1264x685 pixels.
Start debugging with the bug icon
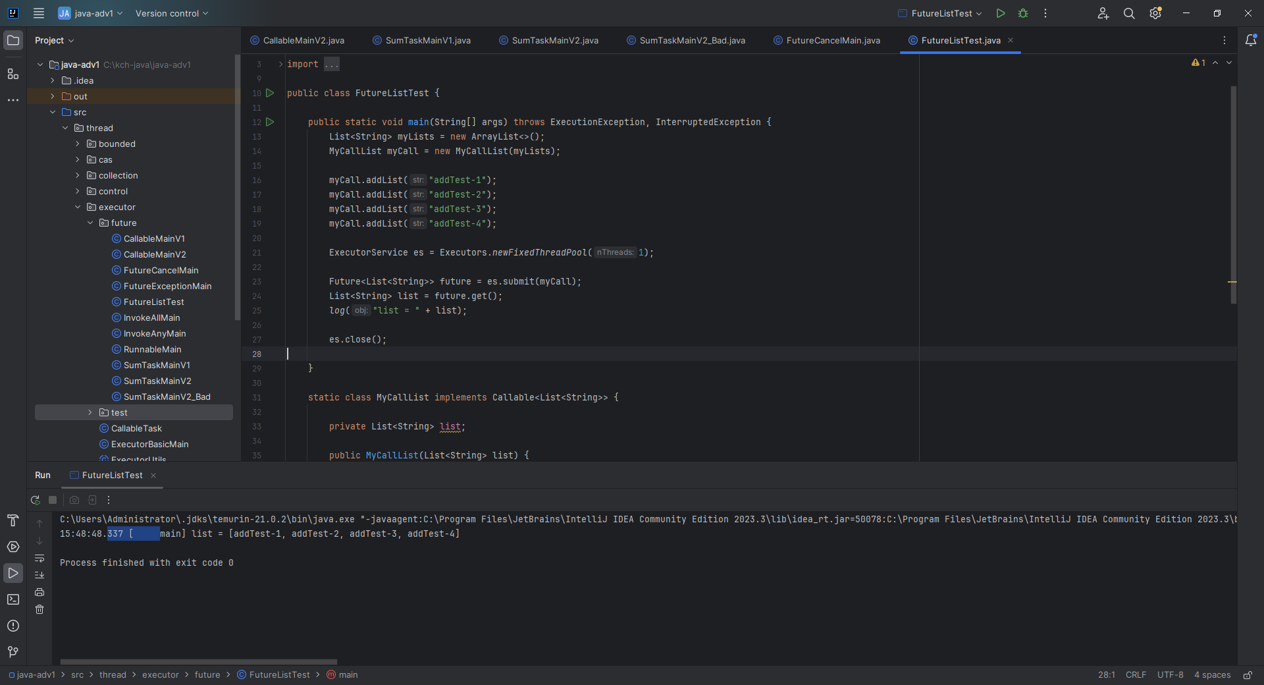click(x=1023, y=13)
